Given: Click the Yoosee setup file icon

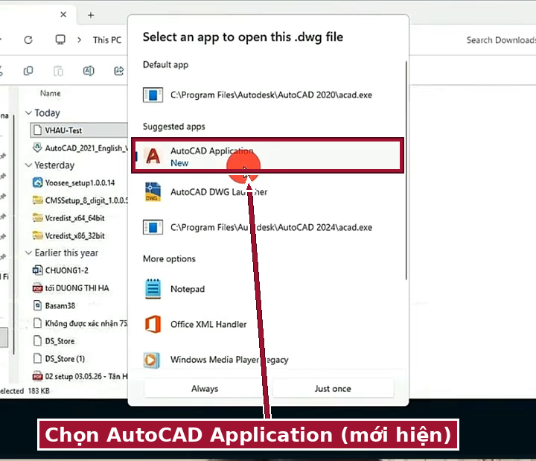Looking at the screenshot, I should [37, 182].
